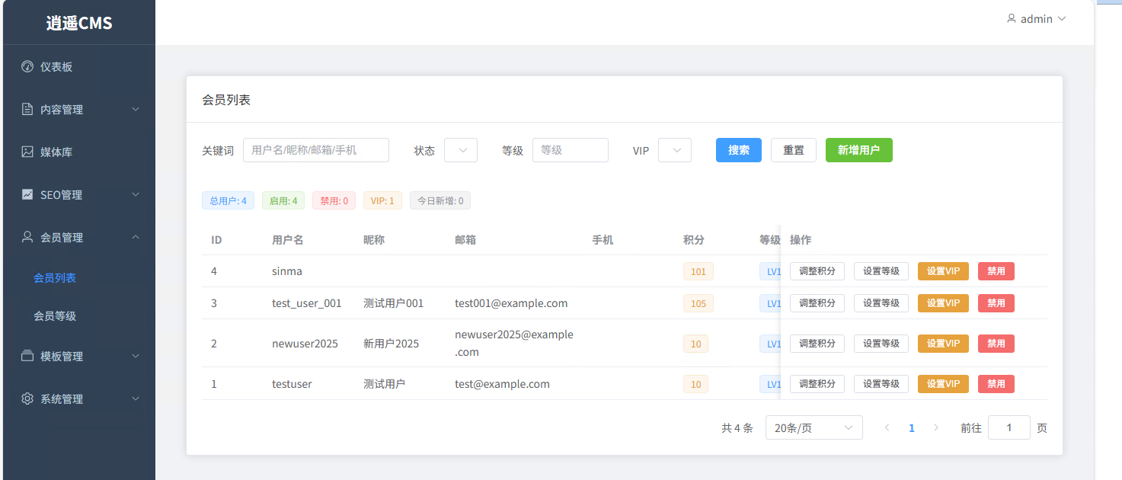Click 设置VIP for test_user_001
Viewport: 1122px width, 480px height.
tap(943, 303)
